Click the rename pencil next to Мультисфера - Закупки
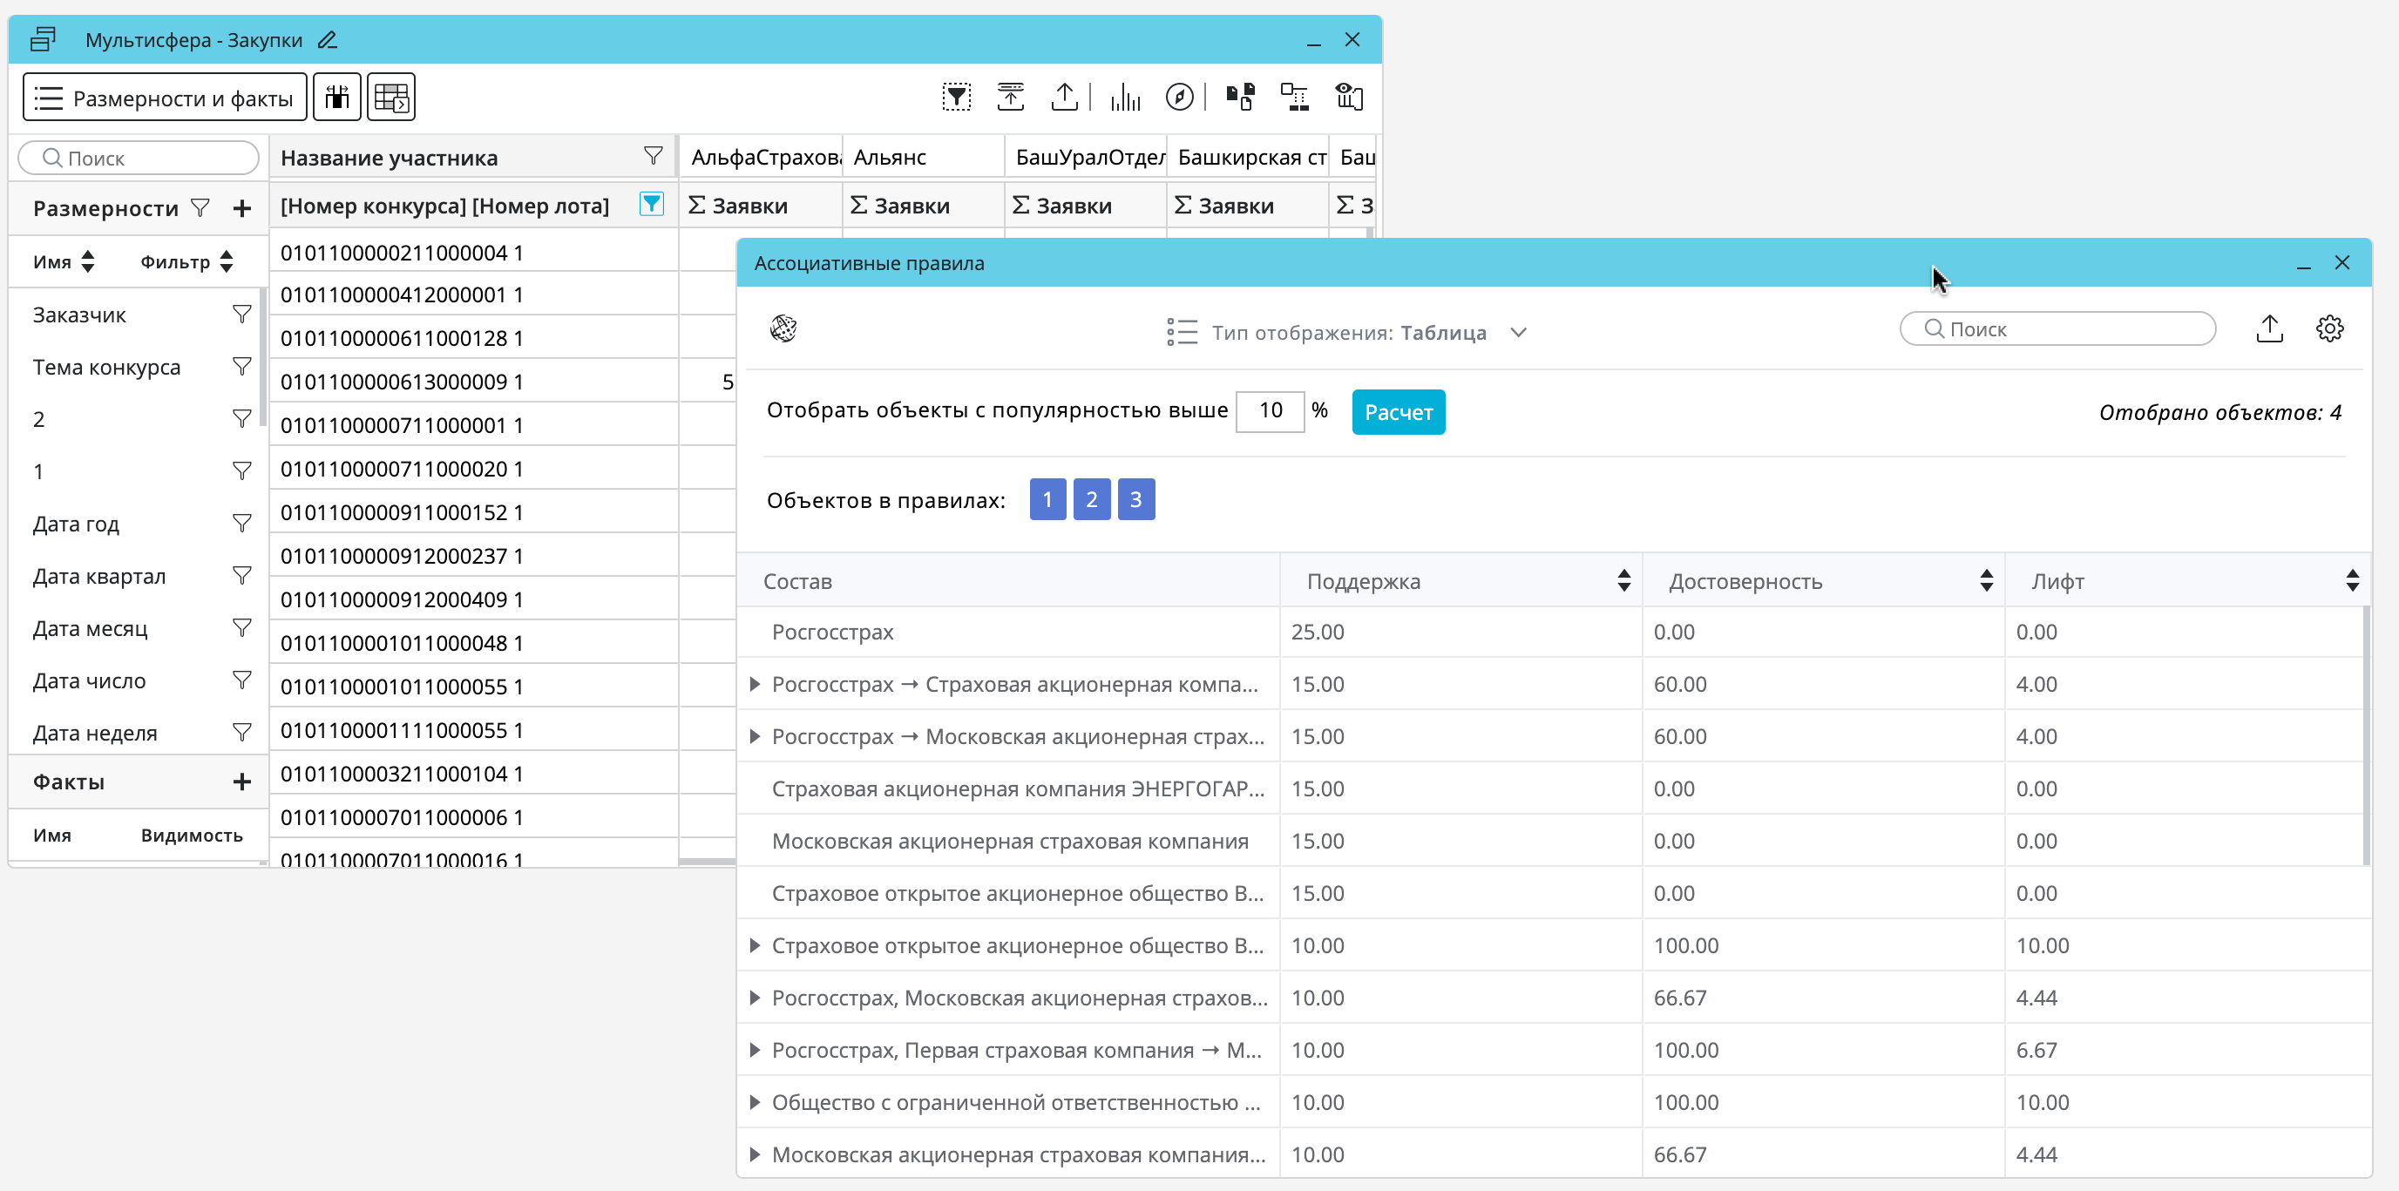Screen dimensions: 2399x1191 327,40
